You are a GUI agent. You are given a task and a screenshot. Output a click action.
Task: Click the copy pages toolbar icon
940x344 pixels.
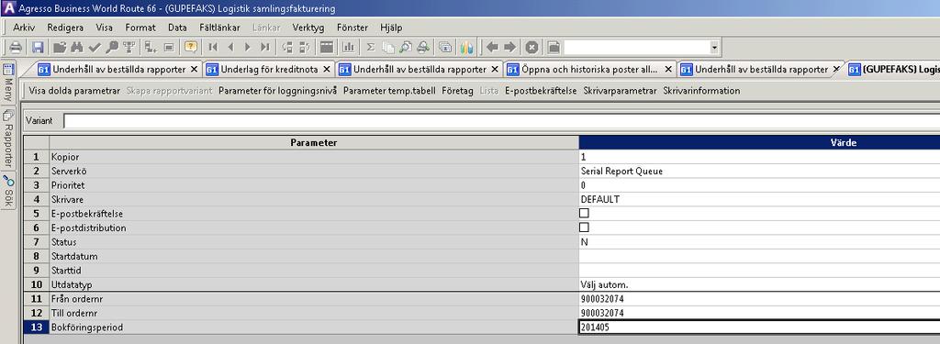pos(388,48)
